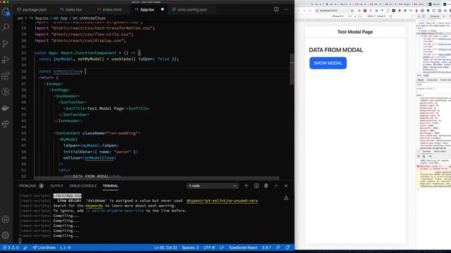Click the editor horizontal scrollbar
The image size is (451, 253).
tap(156, 178)
